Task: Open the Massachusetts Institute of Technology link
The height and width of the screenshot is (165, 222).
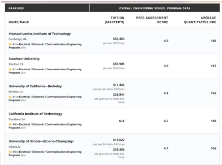Action: [40, 34]
